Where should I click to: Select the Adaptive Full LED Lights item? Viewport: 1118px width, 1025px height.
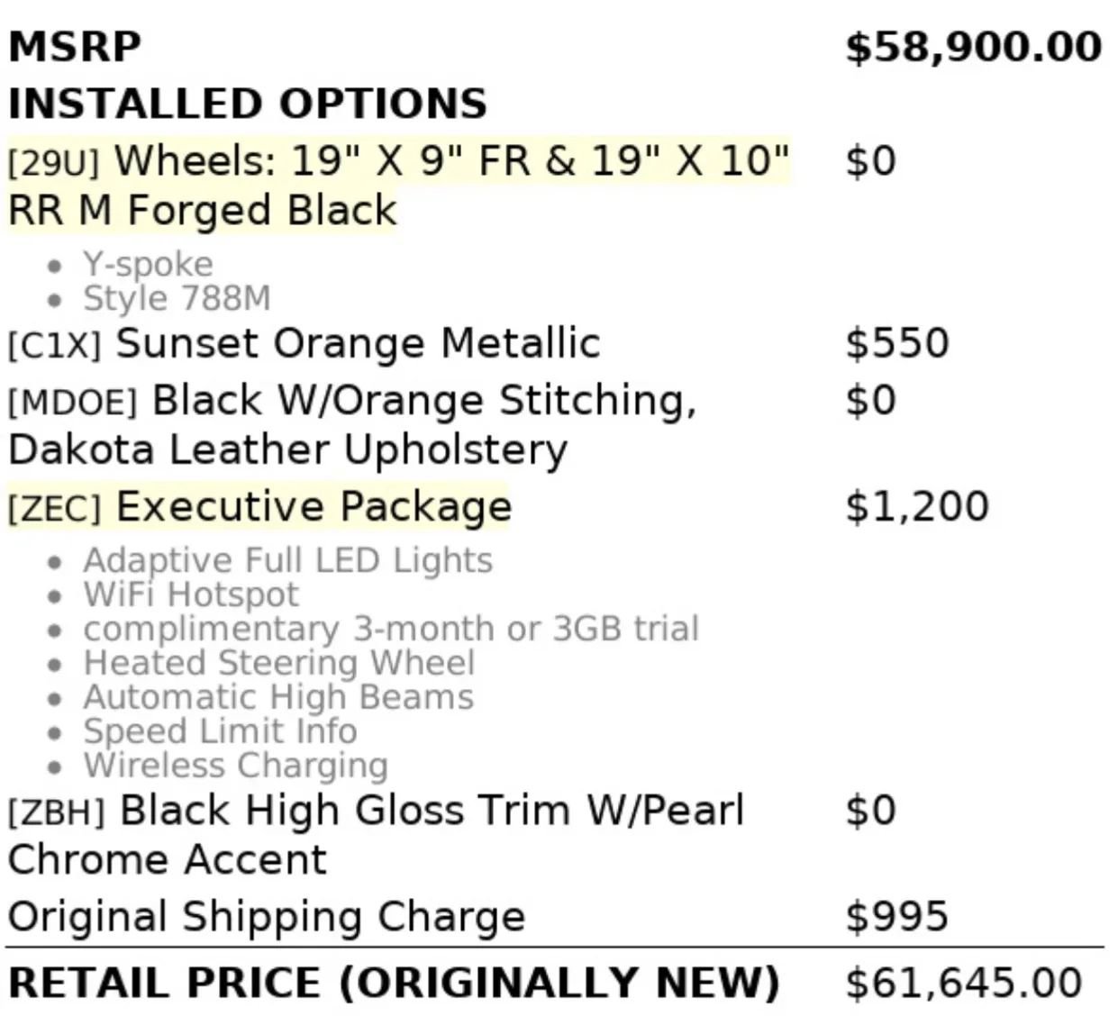pos(287,560)
